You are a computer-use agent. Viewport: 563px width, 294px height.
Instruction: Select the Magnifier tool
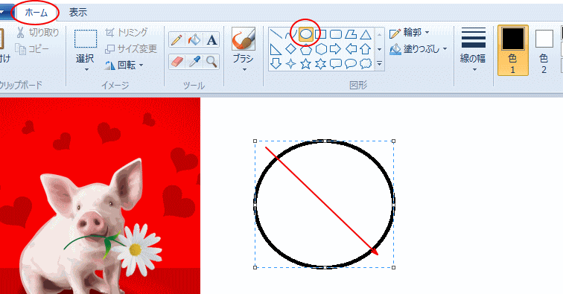coord(211,62)
